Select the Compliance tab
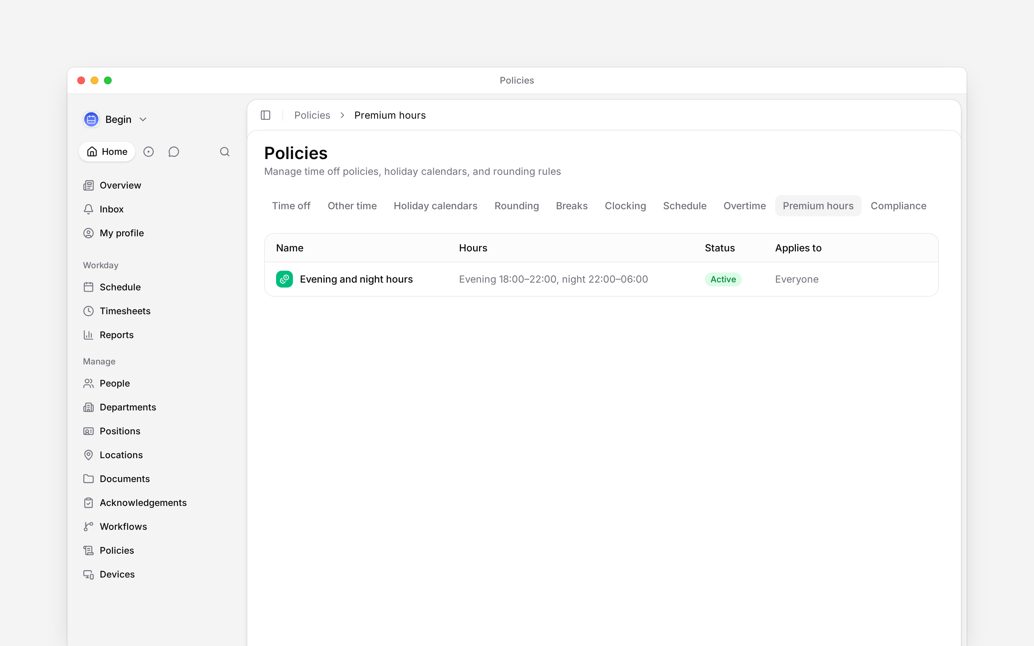Screen dimensions: 1034x646 point(898,206)
